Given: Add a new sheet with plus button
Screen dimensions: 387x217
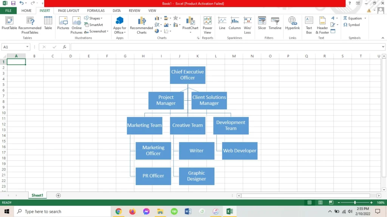Looking at the screenshot, I should click(x=58, y=196).
